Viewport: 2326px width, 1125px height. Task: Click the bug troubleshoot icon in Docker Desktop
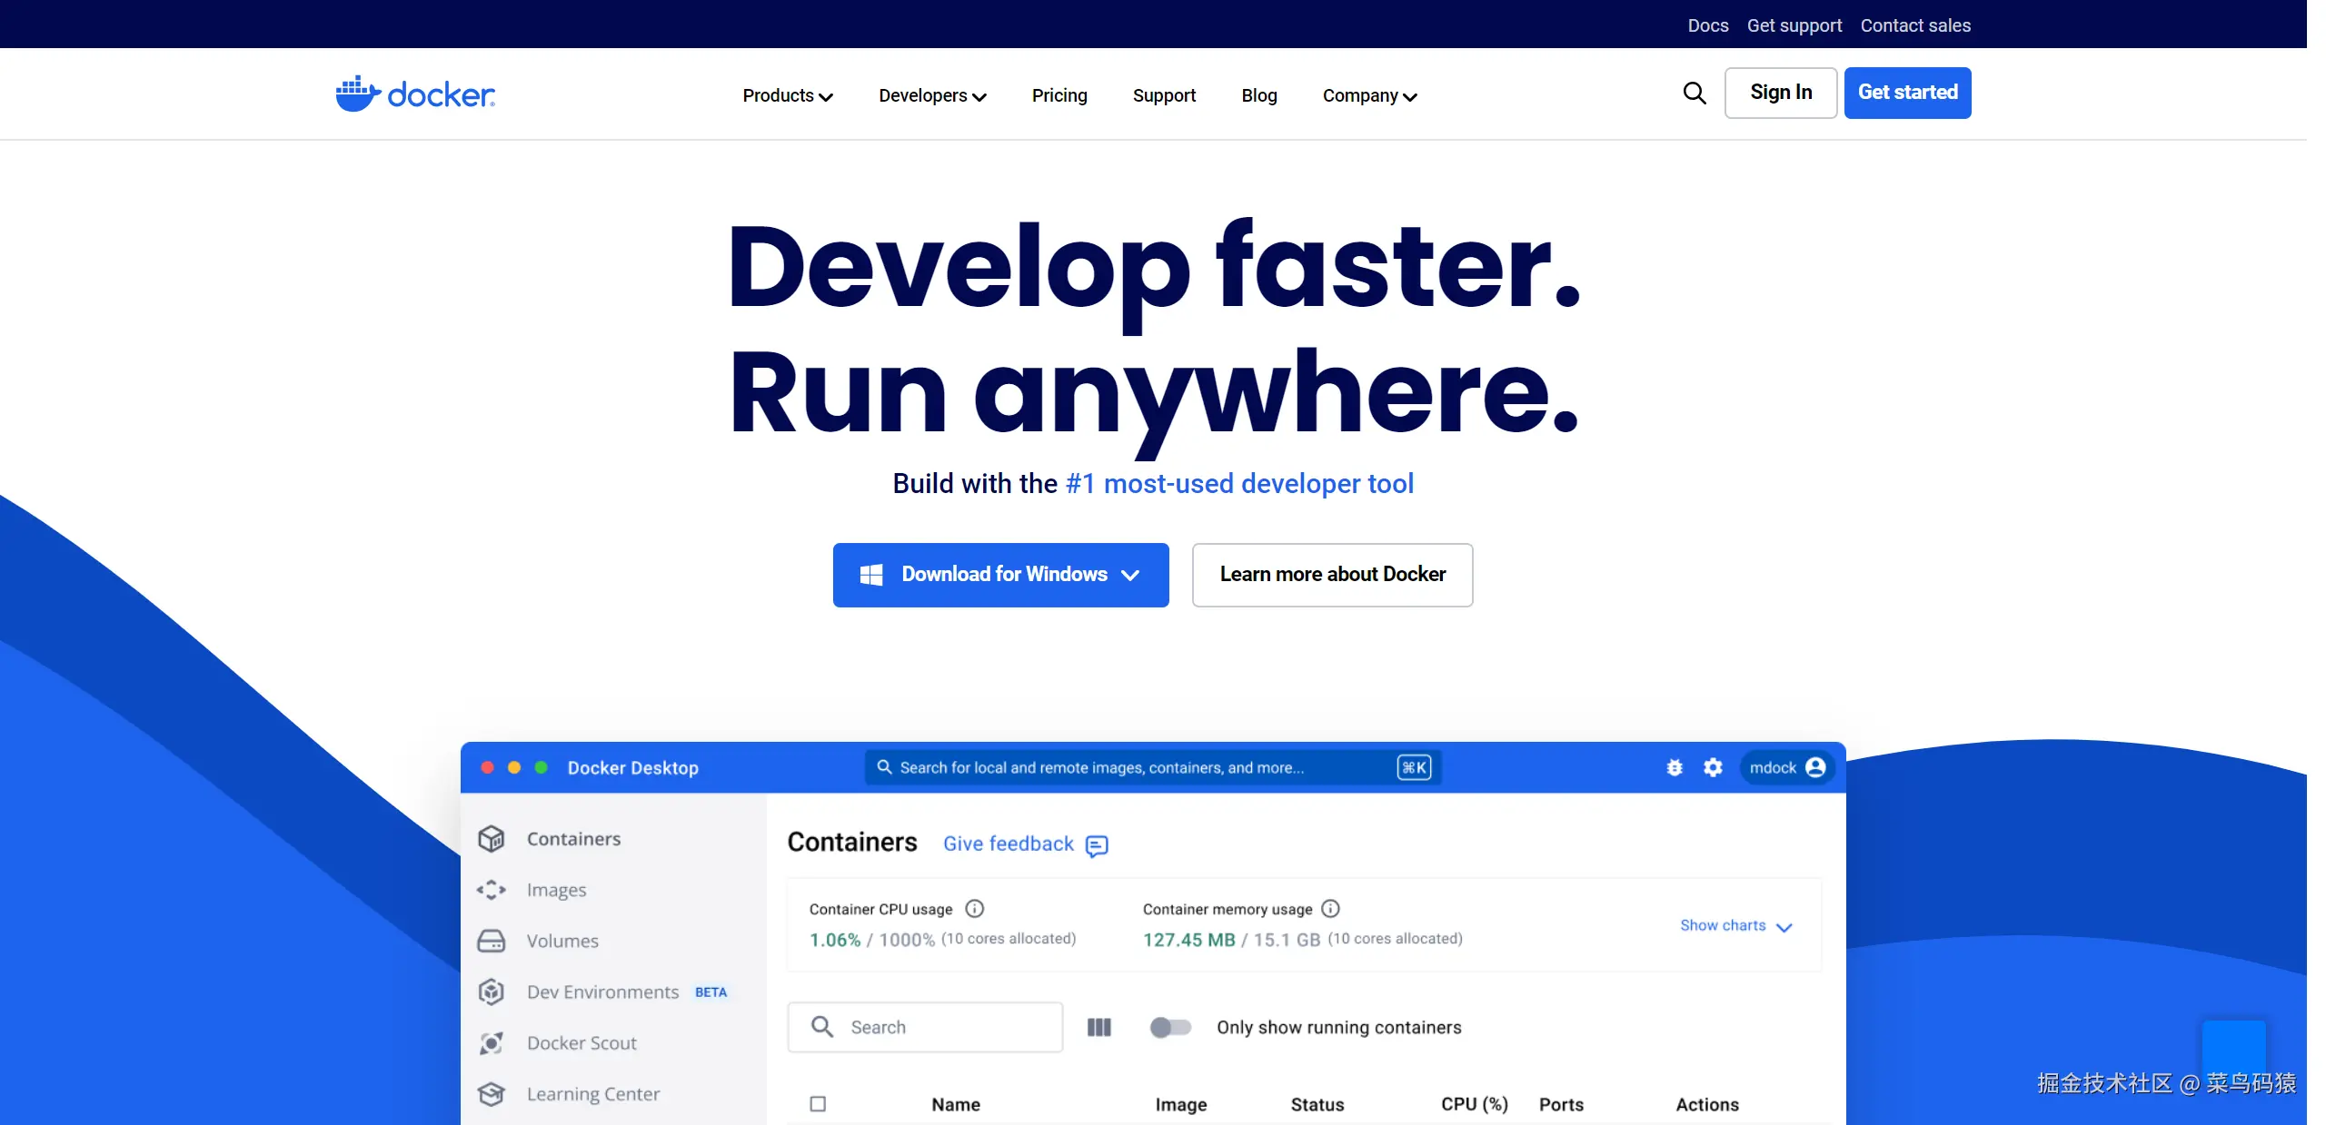point(1674,768)
